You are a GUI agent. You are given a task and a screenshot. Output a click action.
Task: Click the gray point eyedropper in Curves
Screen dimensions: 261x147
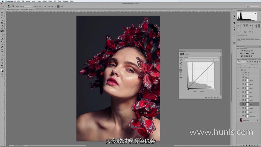click(x=181, y=65)
